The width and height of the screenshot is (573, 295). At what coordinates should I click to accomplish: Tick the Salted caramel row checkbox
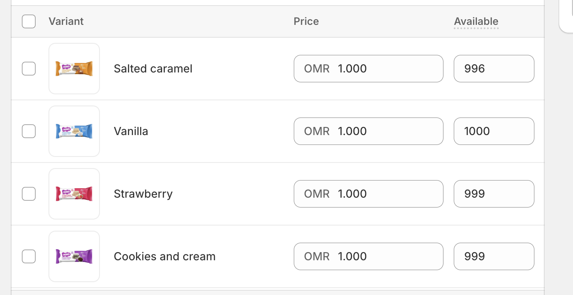click(x=29, y=69)
